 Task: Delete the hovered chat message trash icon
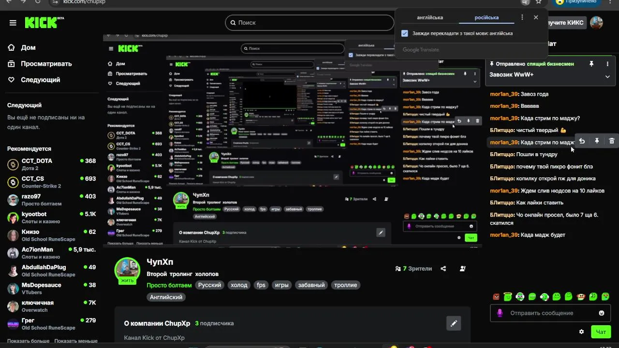coord(612,141)
